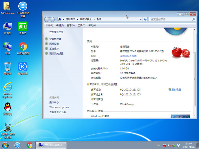Screen dimensions: 199x149
Task: Click the vertical scrollbar thumb
Action: 194,79
